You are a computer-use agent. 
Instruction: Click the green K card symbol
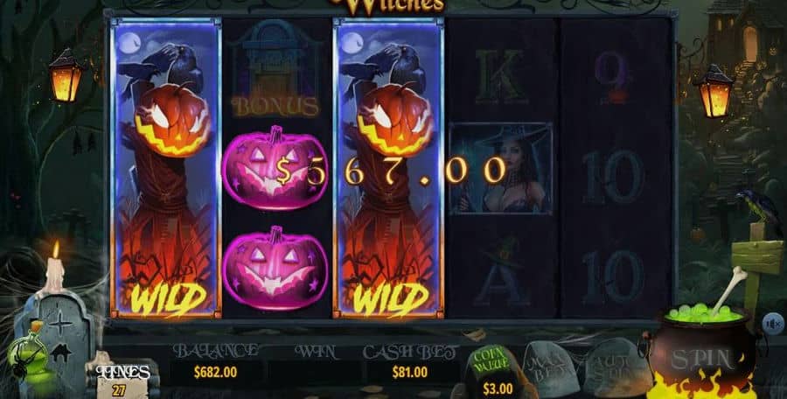pyautogui.click(x=500, y=76)
